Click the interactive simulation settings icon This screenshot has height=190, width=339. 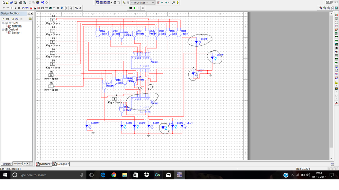pos(131,8)
